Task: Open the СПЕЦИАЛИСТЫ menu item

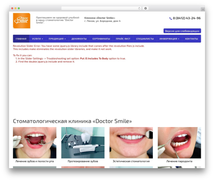Action: tap(145, 39)
